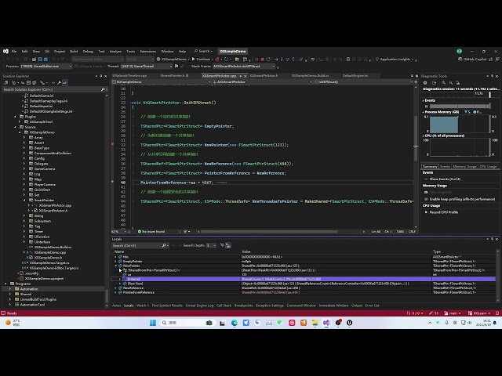This screenshot has width=502, height=376.
Task: Open the Development Editor configuration dropdown
Action: coord(97,60)
